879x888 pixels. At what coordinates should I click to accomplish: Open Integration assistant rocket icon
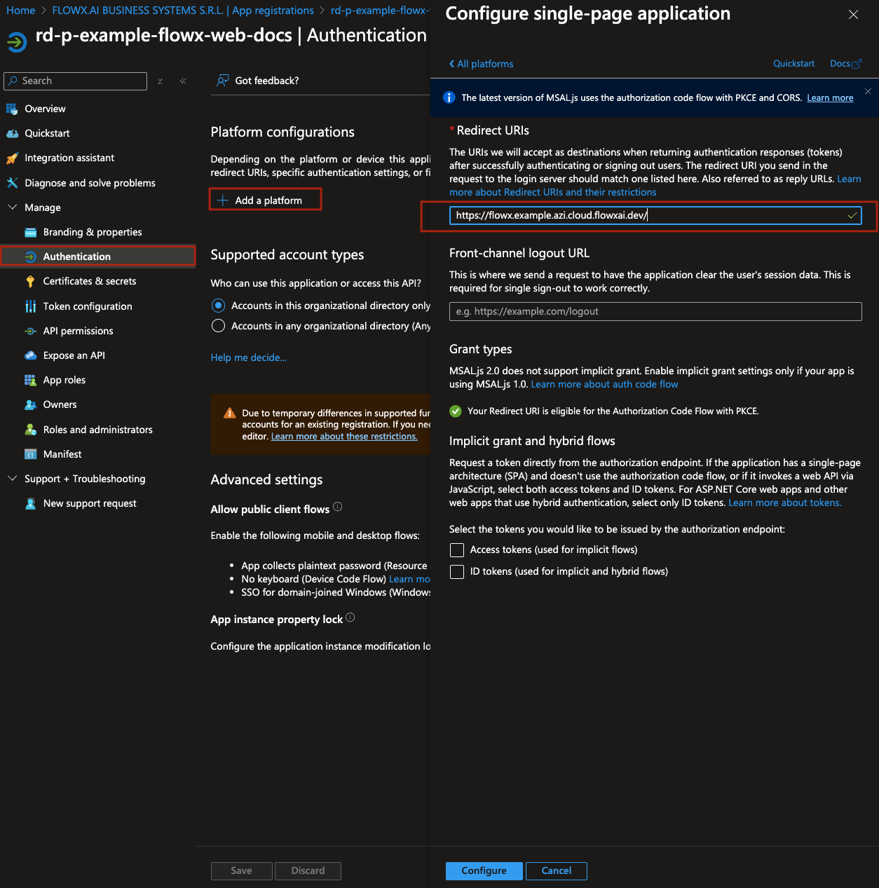(12, 158)
